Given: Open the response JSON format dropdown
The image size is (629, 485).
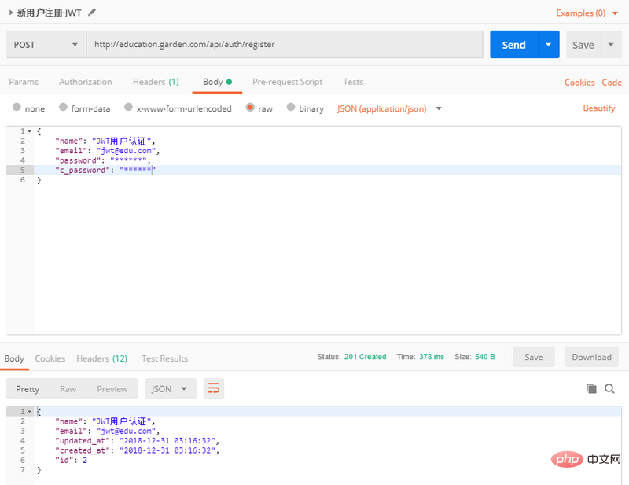Looking at the screenshot, I should pyautogui.click(x=171, y=389).
